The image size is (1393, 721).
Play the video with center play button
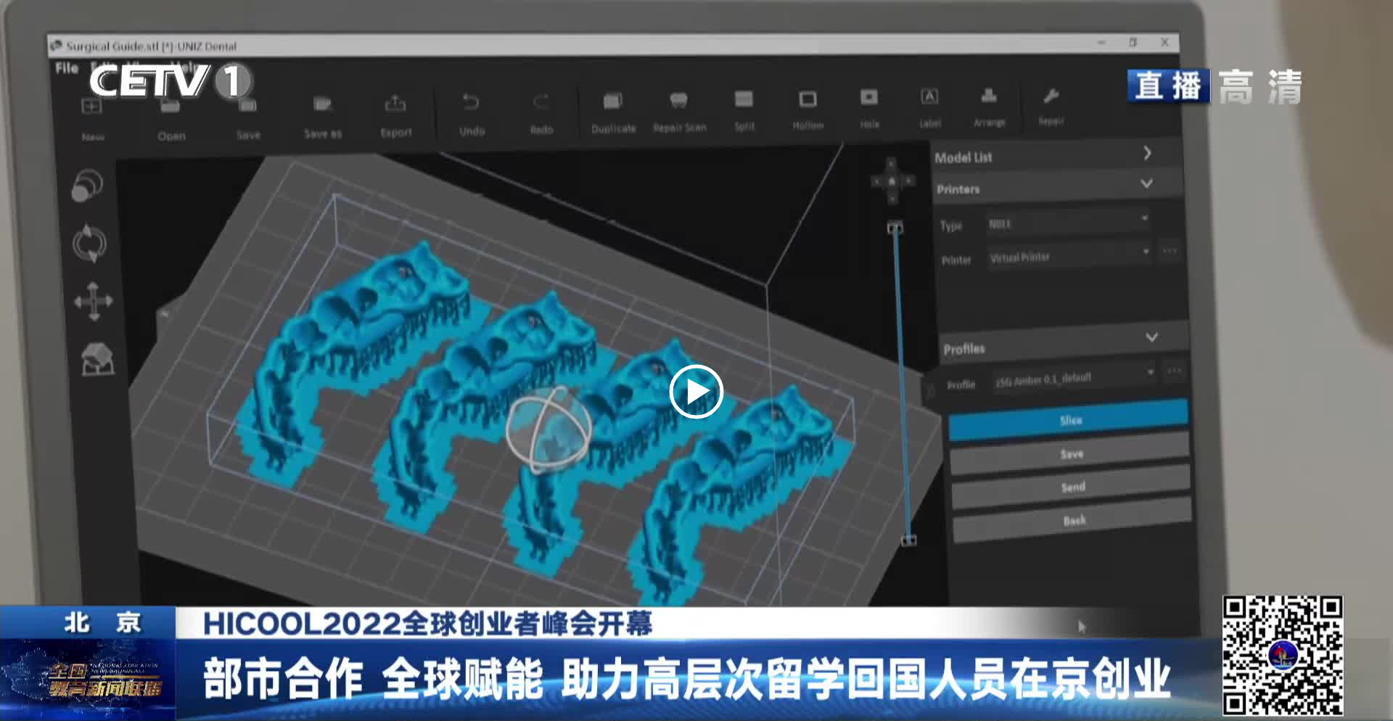(x=696, y=392)
